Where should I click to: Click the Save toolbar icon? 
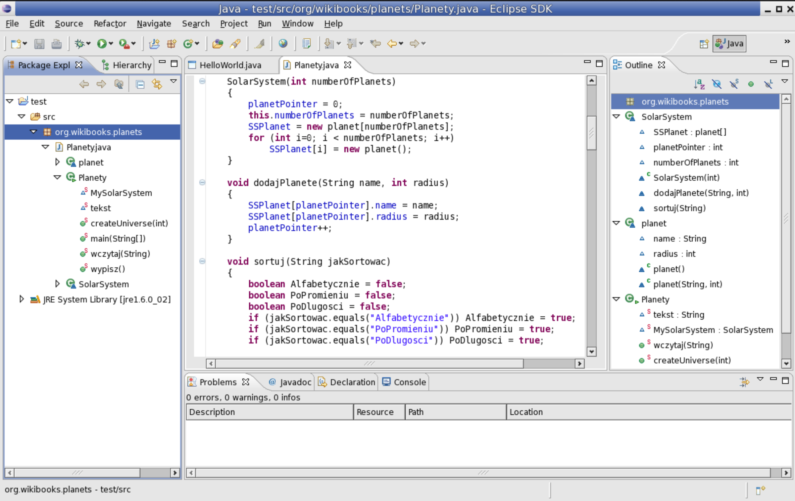[39, 44]
